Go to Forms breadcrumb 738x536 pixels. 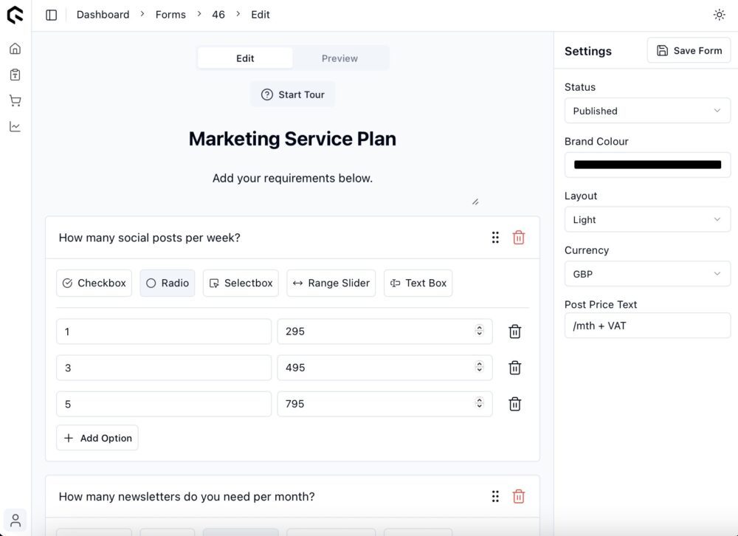170,15
